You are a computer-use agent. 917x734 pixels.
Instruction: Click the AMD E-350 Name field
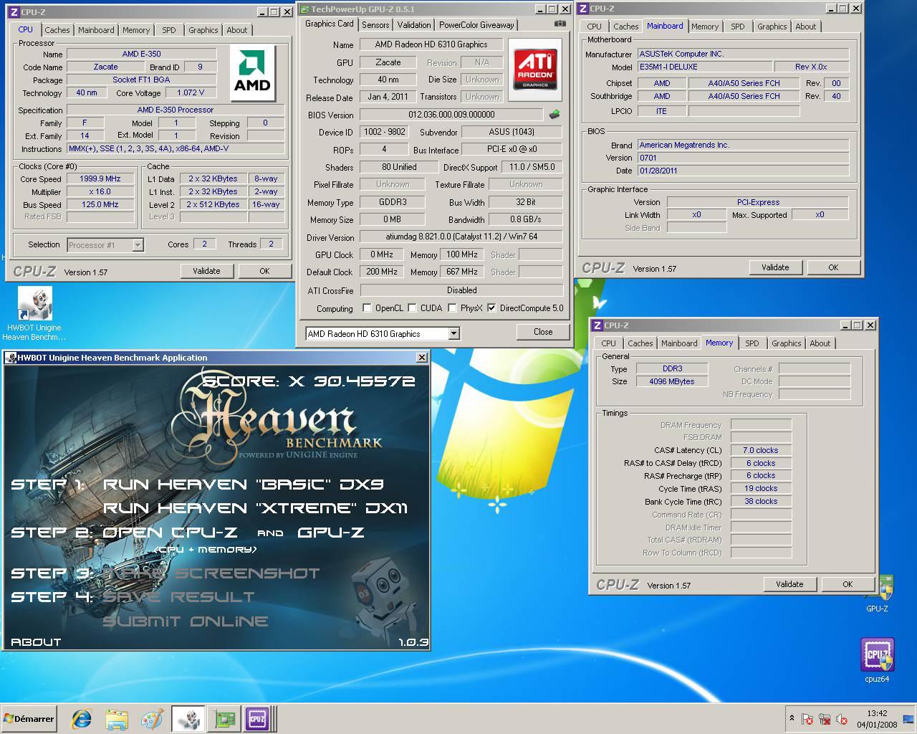[141, 54]
